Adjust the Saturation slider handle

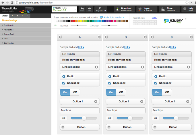point(109,25)
